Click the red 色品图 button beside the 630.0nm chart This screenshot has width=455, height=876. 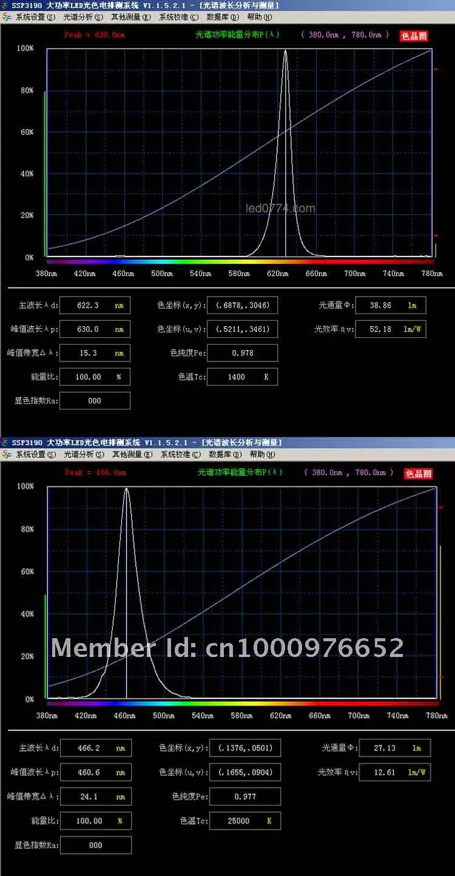pos(414,36)
